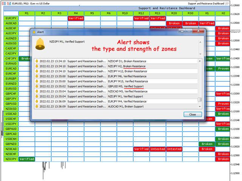Viewport: 242px width, 181px height.
Task: Open the EURJPY symbol button
Action: click(x=11, y=18)
